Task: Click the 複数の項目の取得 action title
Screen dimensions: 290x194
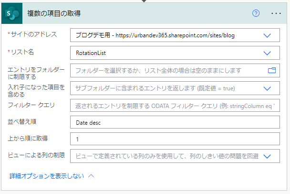Action: (x=54, y=13)
